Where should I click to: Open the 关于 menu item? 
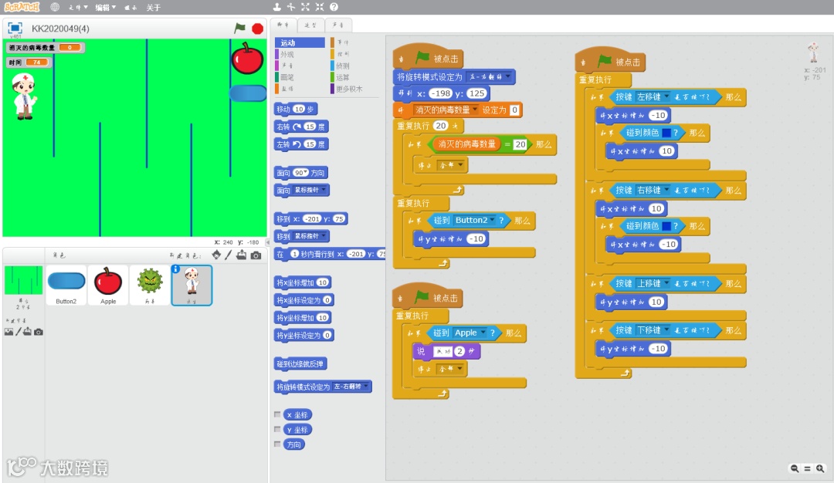click(x=153, y=8)
